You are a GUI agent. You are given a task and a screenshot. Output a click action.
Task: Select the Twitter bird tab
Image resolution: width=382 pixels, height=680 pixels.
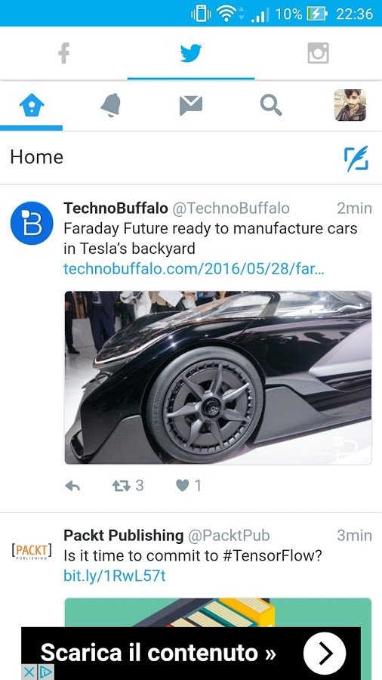(190, 54)
